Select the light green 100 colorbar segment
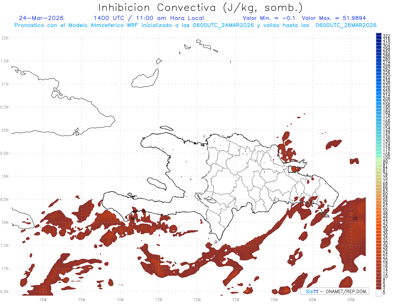 (x=379, y=158)
